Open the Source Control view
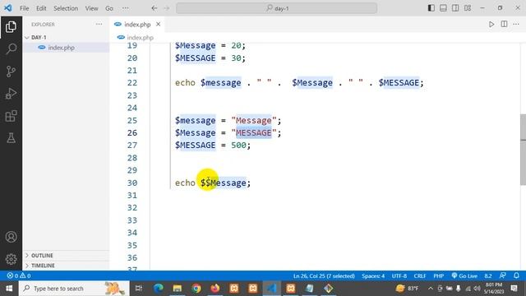The width and height of the screenshot is (526, 296). point(11,72)
